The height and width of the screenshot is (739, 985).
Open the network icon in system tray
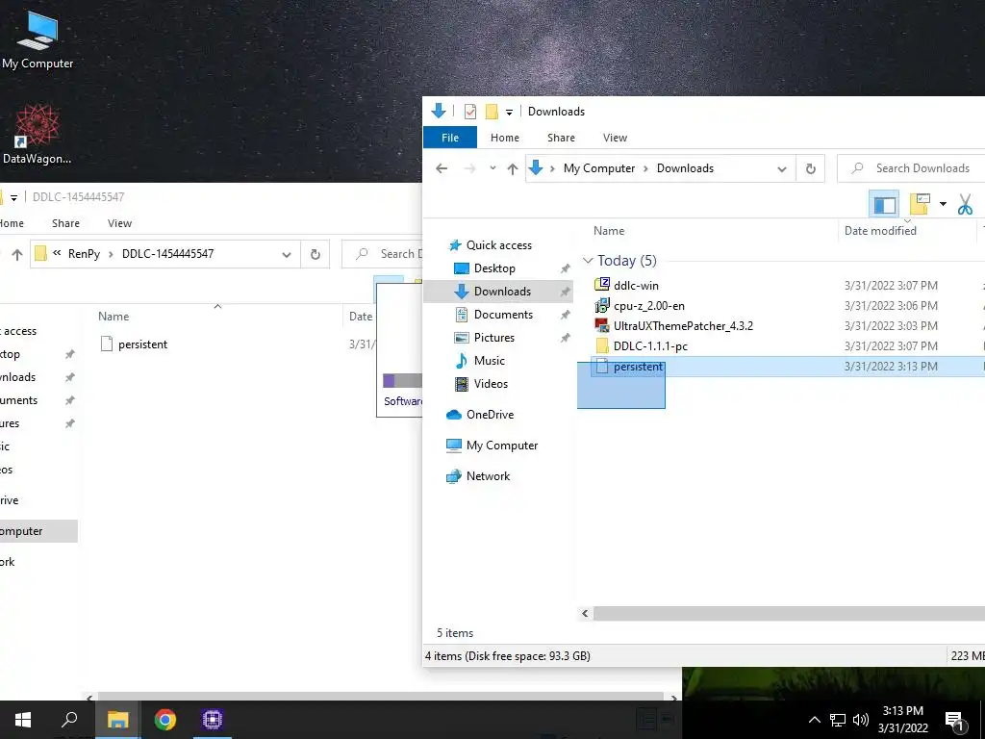click(838, 720)
